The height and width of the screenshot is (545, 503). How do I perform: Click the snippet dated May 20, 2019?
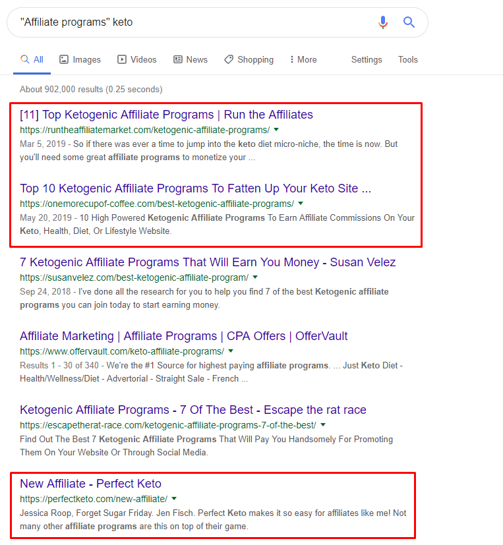(218, 225)
